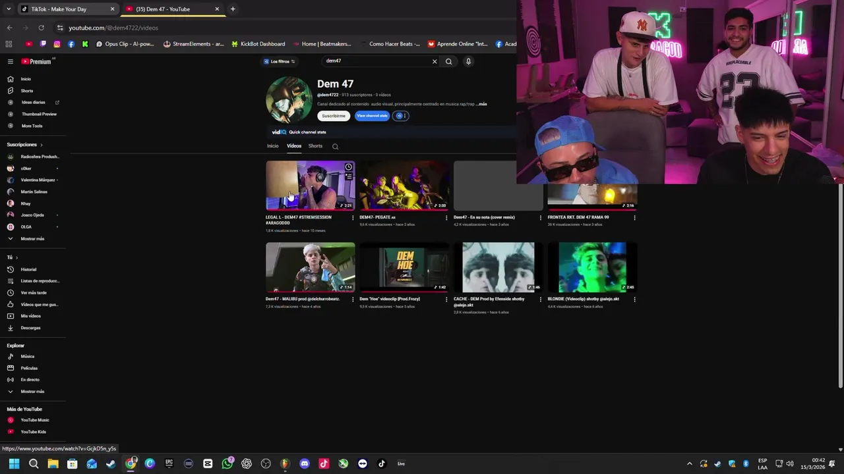Screen dimensions: 844x474
Task: Open Joaco Ojeda subscription channel
Action: (x=33, y=215)
